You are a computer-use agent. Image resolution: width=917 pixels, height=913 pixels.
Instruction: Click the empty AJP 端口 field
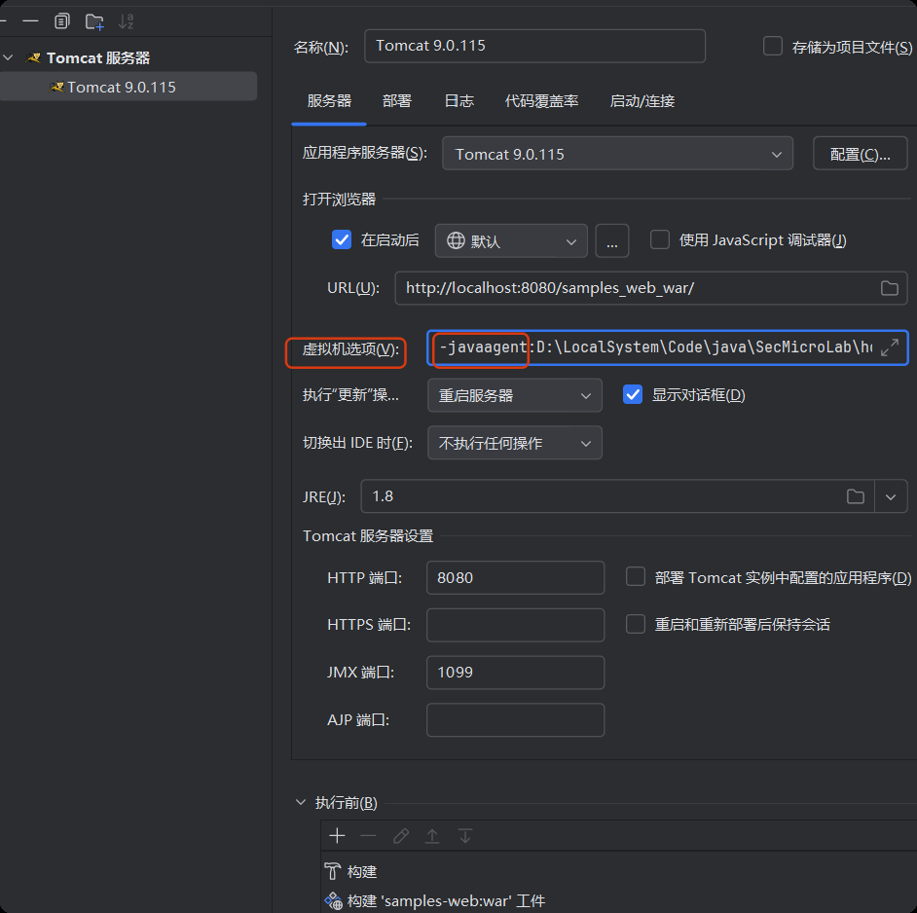(x=515, y=719)
